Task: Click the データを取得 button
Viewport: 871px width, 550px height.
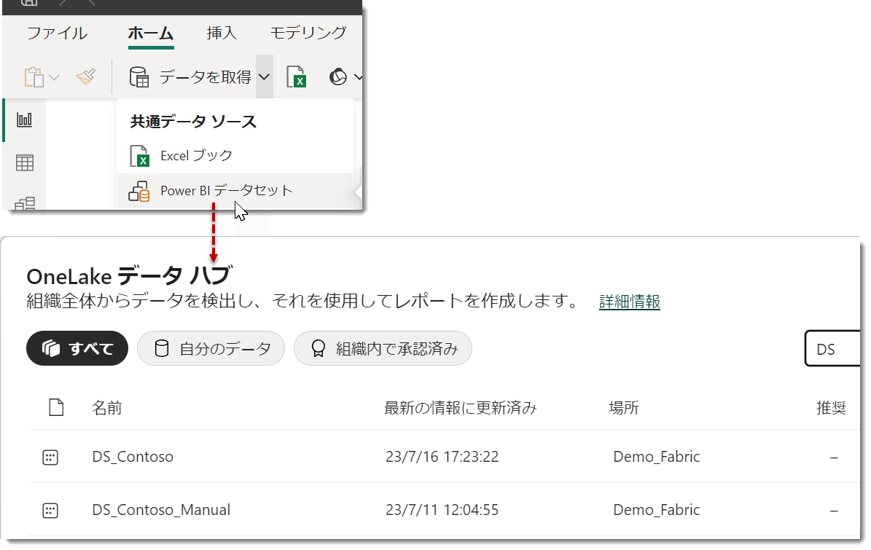Action: [190, 76]
